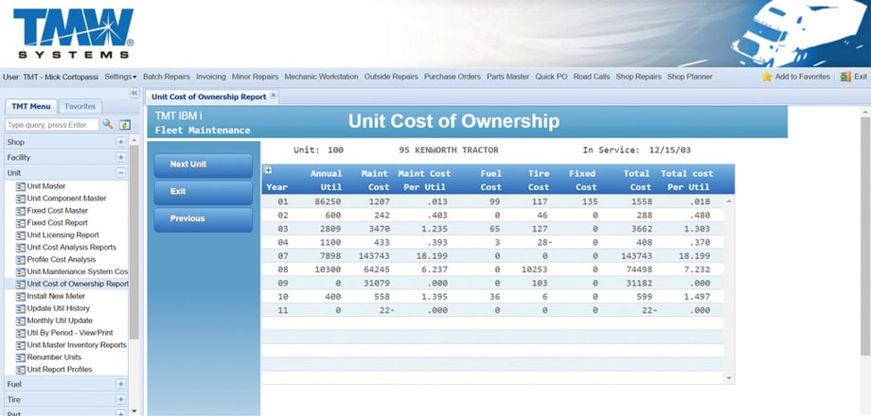Screen dimensions: 871x416
Task: Open Quick PO from the toolbar
Action: coord(551,77)
